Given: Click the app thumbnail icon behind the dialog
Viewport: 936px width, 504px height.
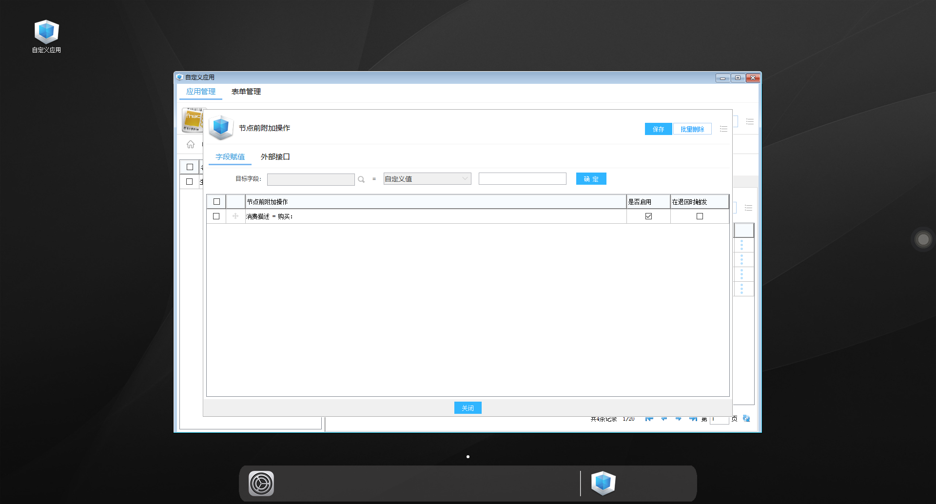Looking at the screenshot, I should (x=193, y=120).
